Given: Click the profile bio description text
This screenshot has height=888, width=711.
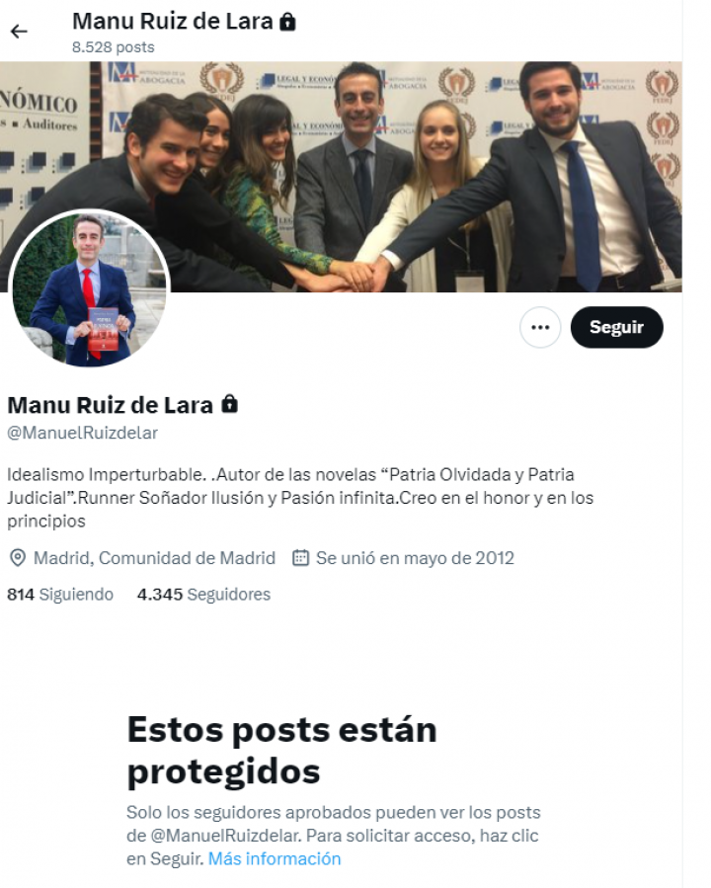Looking at the screenshot, I should point(300,498).
